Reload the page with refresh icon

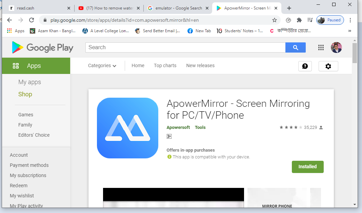pyautogui.click(x=32, y=20)
